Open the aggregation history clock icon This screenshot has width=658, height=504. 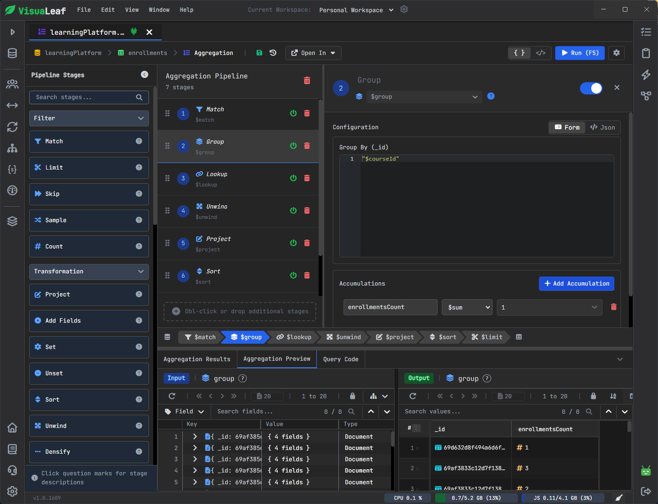coord(273,53)
